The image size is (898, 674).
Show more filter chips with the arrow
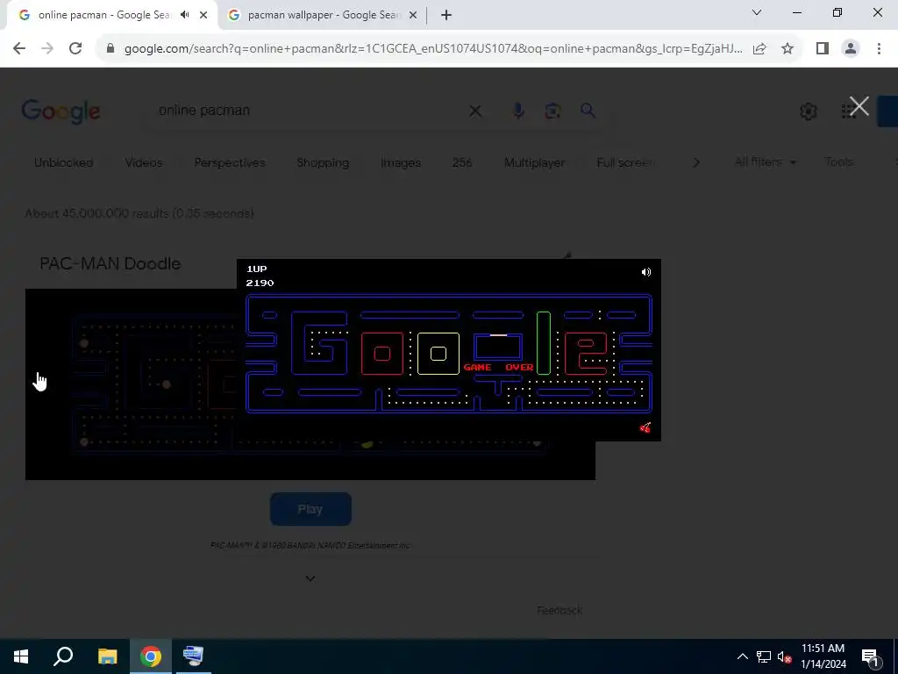695,162
